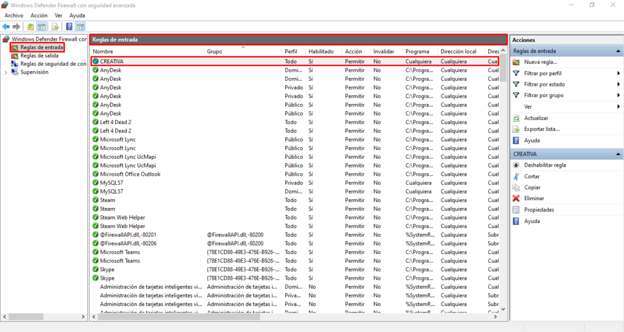This screenshot has height=332, width=624.
Task: Select the Microsoft Office Outlook rule
Action: [294, 174]
